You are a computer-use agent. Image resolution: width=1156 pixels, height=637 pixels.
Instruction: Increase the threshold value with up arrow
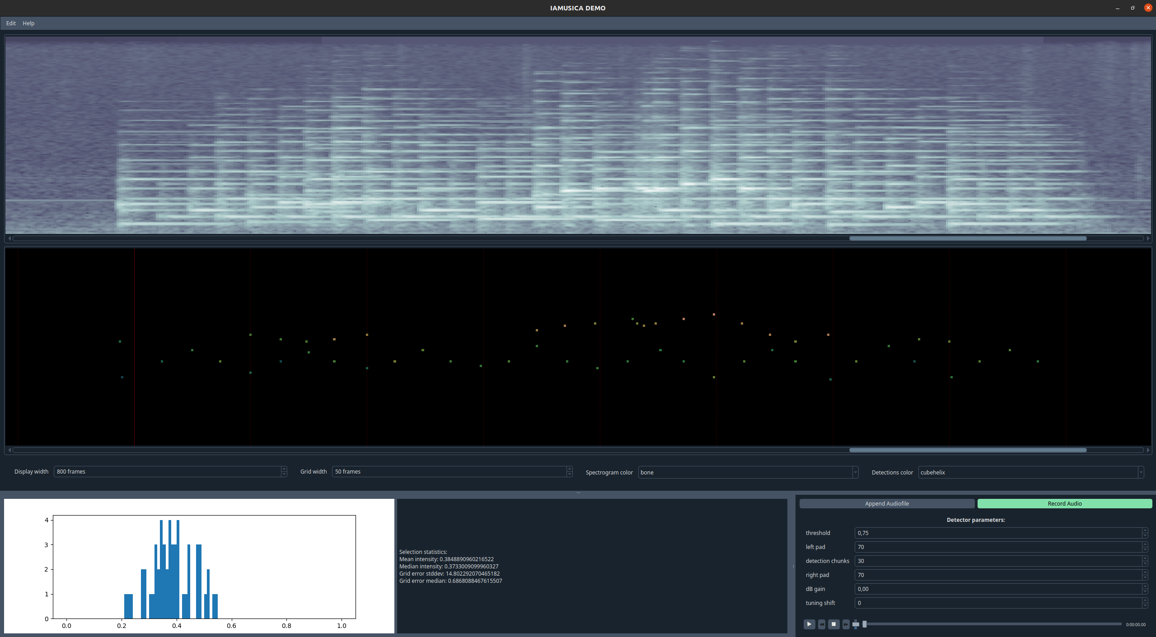1145,530
